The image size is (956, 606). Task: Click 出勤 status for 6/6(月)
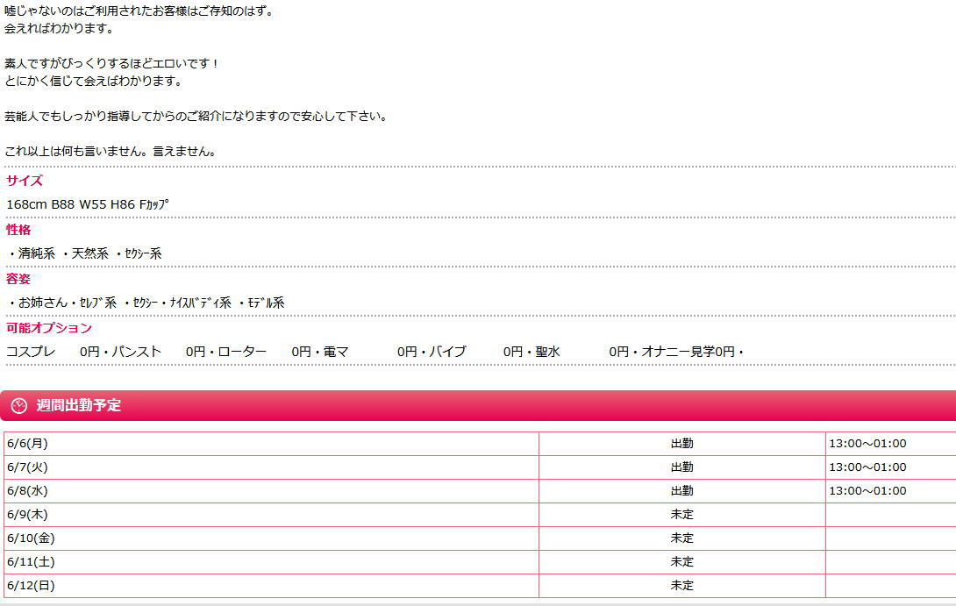pos(681,444)
